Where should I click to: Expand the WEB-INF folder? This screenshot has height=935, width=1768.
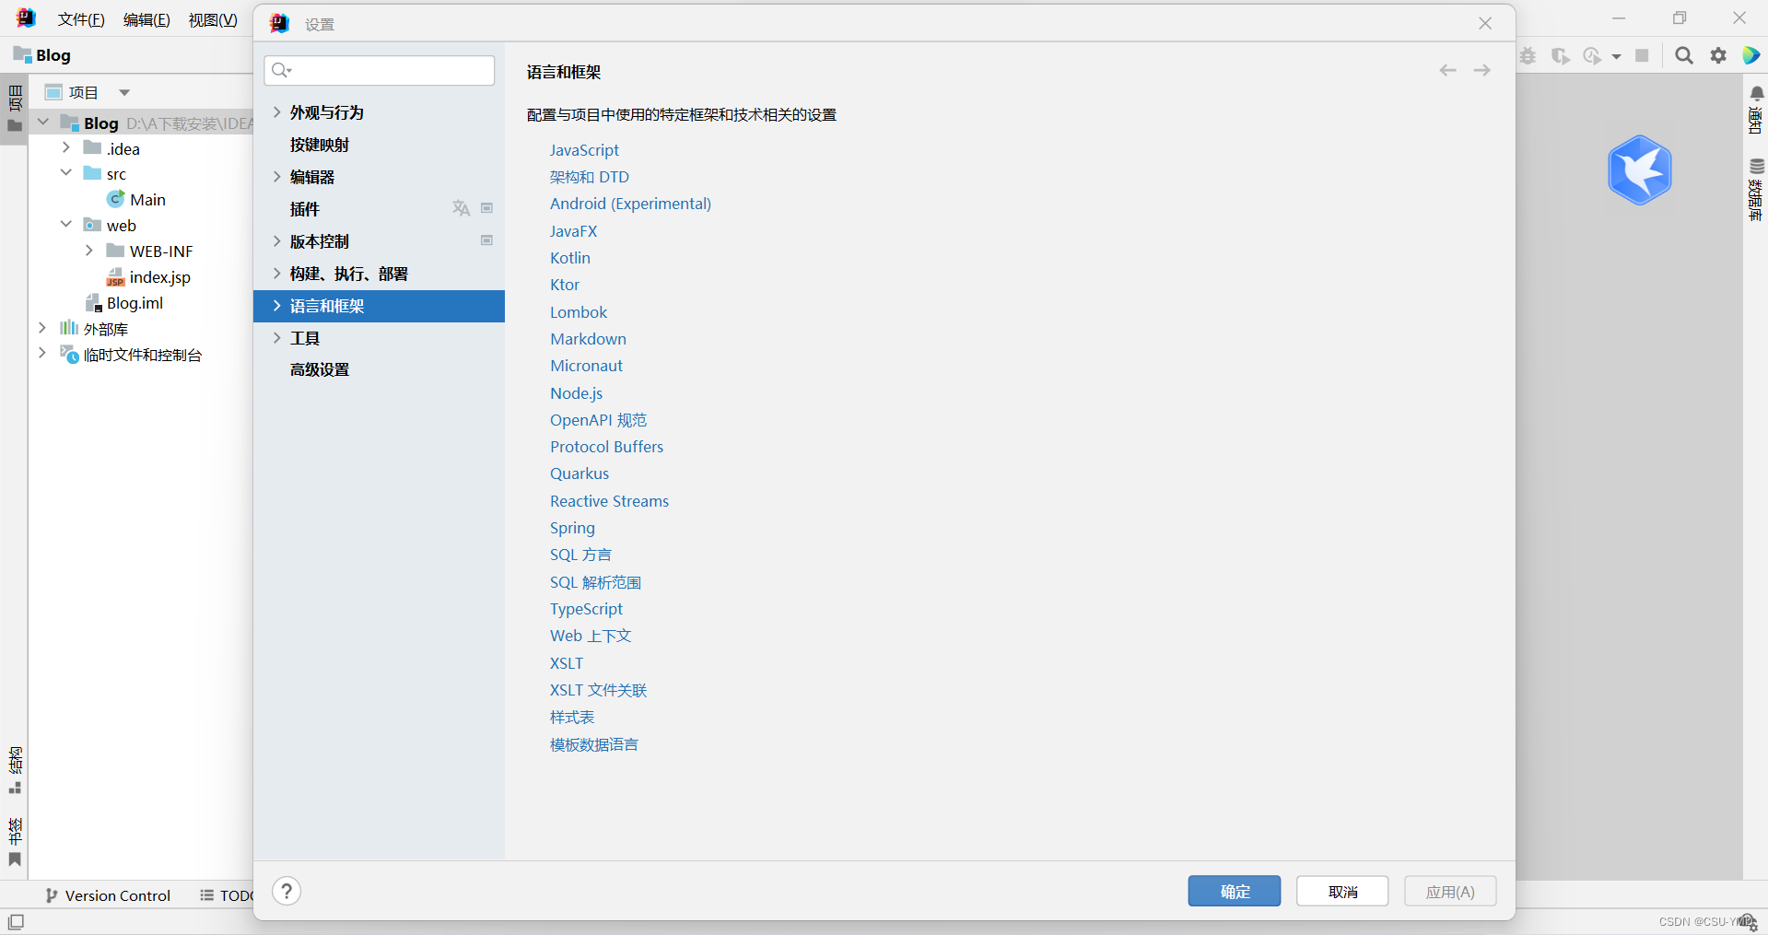[x=89, y=251]
